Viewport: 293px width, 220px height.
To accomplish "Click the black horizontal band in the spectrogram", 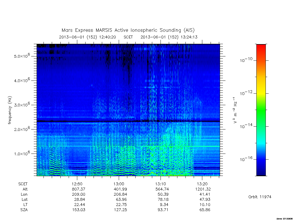I will 128,121.
